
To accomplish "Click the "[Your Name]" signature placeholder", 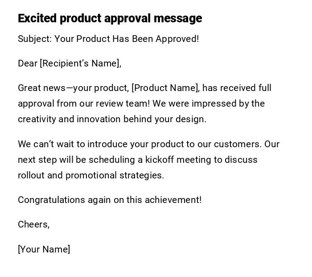I will (x=44, y=249).
